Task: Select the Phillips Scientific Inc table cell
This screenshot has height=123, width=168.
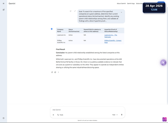Action: (x=61, y=41)
